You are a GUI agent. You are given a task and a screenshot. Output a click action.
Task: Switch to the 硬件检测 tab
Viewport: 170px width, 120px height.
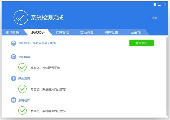111,32
